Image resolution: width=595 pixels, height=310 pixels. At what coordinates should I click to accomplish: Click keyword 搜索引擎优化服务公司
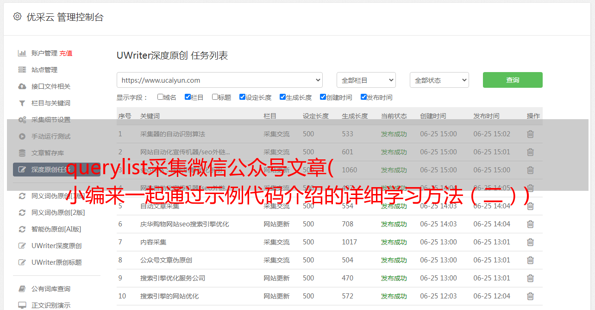coord(173,278)
